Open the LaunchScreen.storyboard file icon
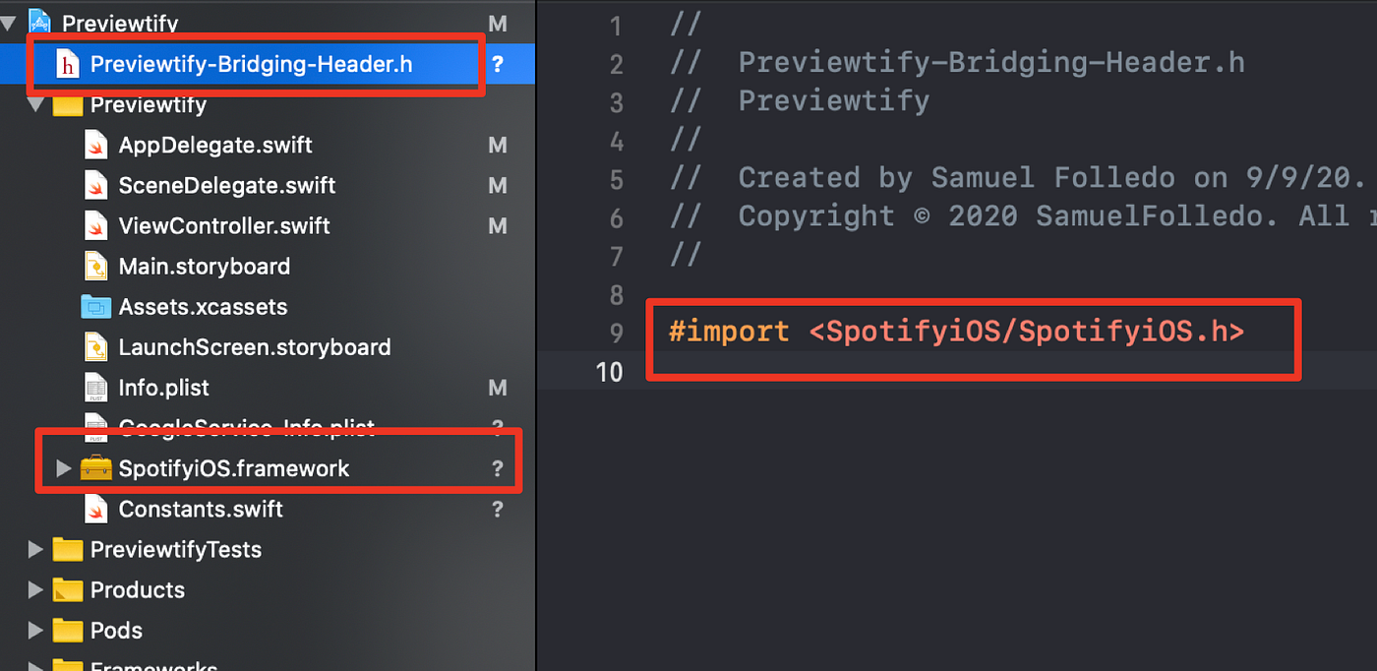 click(95, 346)
